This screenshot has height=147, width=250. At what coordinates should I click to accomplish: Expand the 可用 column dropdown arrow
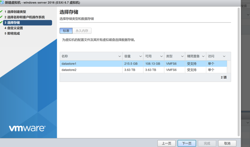point(161,56)
